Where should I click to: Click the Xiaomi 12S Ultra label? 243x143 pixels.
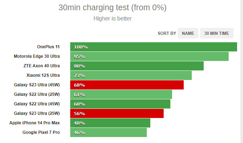pos(43,75)
